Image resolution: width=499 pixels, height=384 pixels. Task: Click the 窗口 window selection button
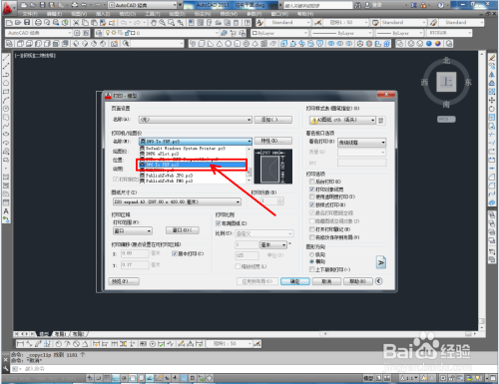[x=183, y=230]
